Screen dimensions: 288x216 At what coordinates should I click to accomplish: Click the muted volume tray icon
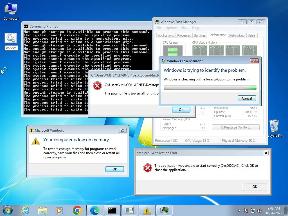pyautogui.click(x=260, y=211)
